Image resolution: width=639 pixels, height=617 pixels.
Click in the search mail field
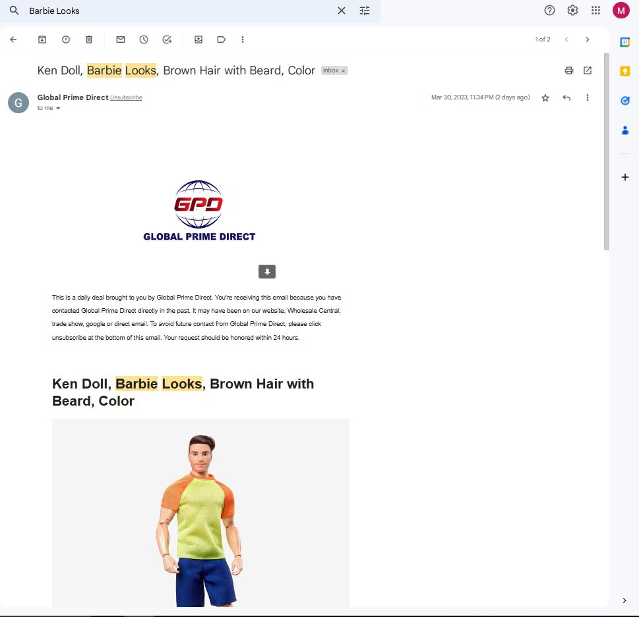179,11
